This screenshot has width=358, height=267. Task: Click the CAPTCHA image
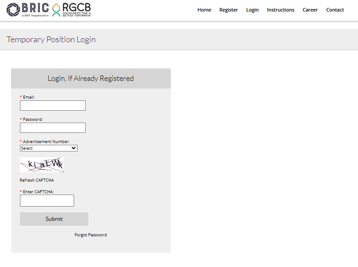point(42,165)
